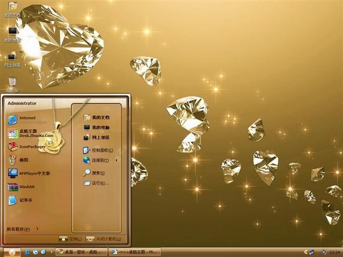Click the globe browser icon in Quick Launch

(x=35, y=252)
